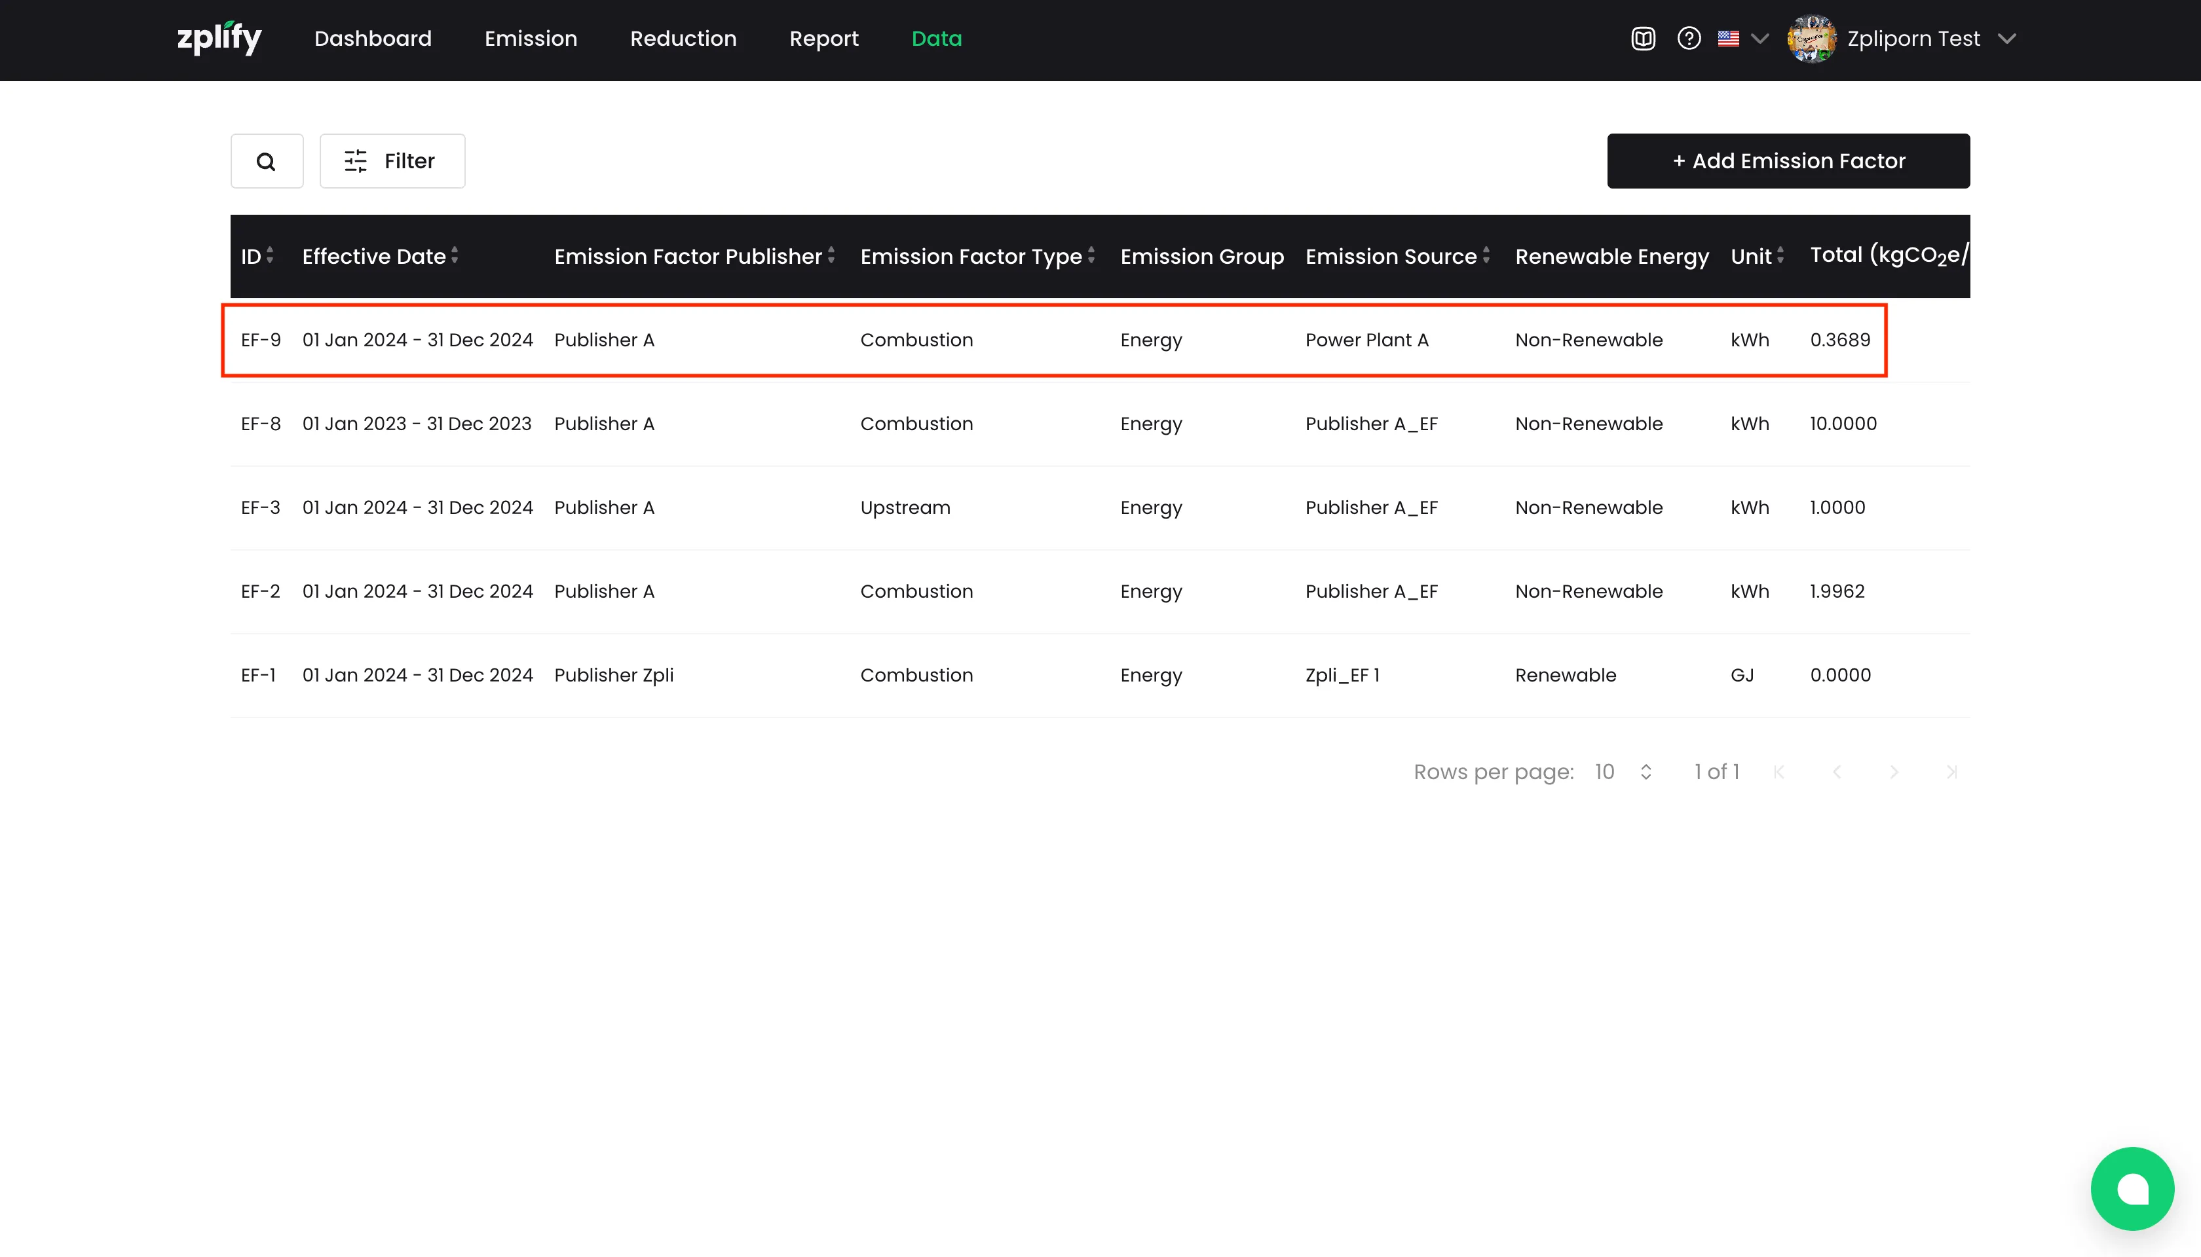This screenshot has width=2201, height=1257.
Task: Open the US flag language dropdown
Action: (x=1742, y=39)
